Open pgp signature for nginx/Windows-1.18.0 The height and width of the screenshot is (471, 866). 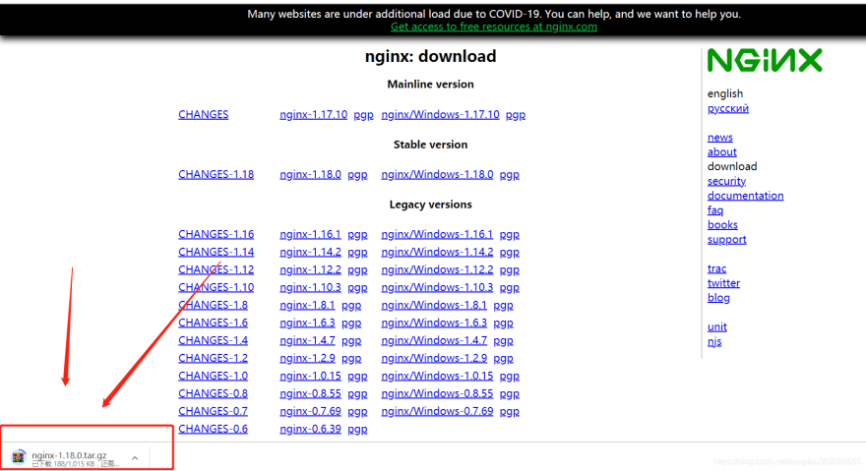pyautogui.click(x=509, y=174)
